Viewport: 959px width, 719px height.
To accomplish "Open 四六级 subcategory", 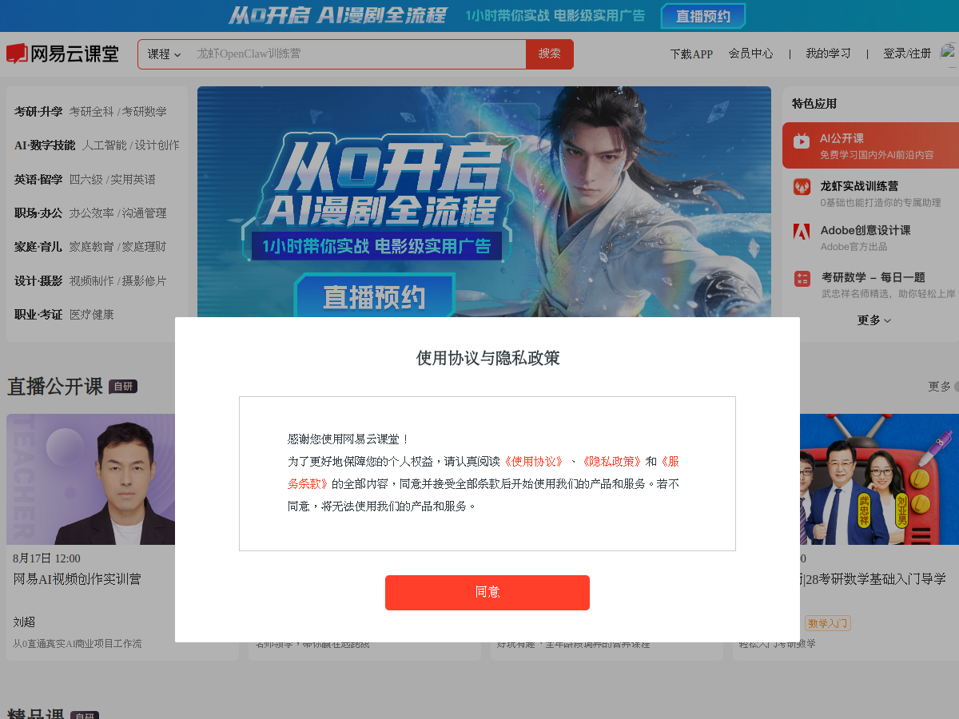I will (86, 180).
